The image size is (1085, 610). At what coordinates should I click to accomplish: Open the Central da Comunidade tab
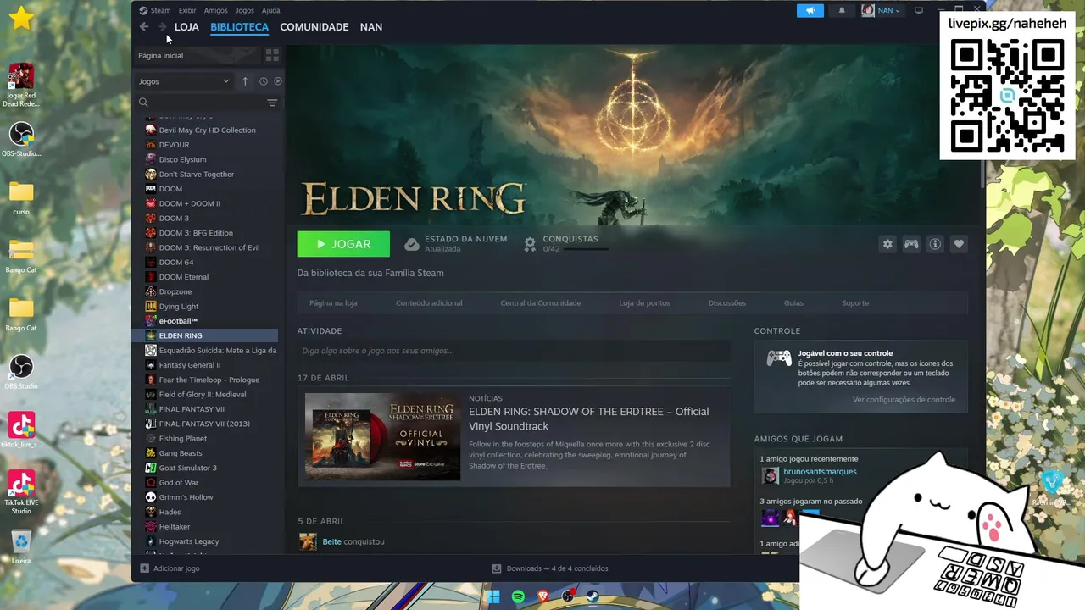(x=541, y=302)
